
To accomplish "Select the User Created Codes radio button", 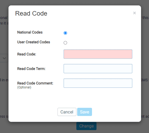I will (x=65, y=43).
